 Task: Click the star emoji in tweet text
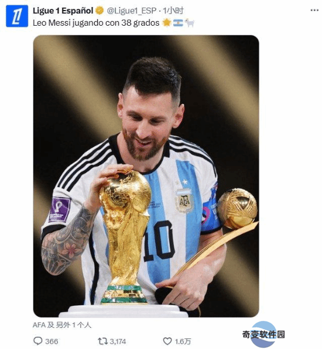[167, 22]
